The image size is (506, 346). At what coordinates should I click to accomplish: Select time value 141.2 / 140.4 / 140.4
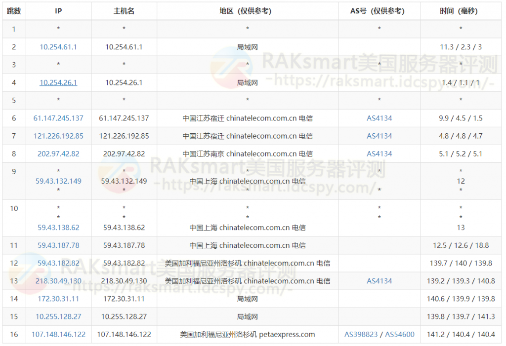(x=461, y=334)
